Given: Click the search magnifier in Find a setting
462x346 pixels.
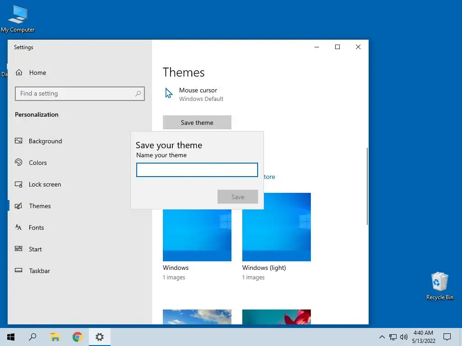Looking at the screenshot, I should click(x=138, y=94).
